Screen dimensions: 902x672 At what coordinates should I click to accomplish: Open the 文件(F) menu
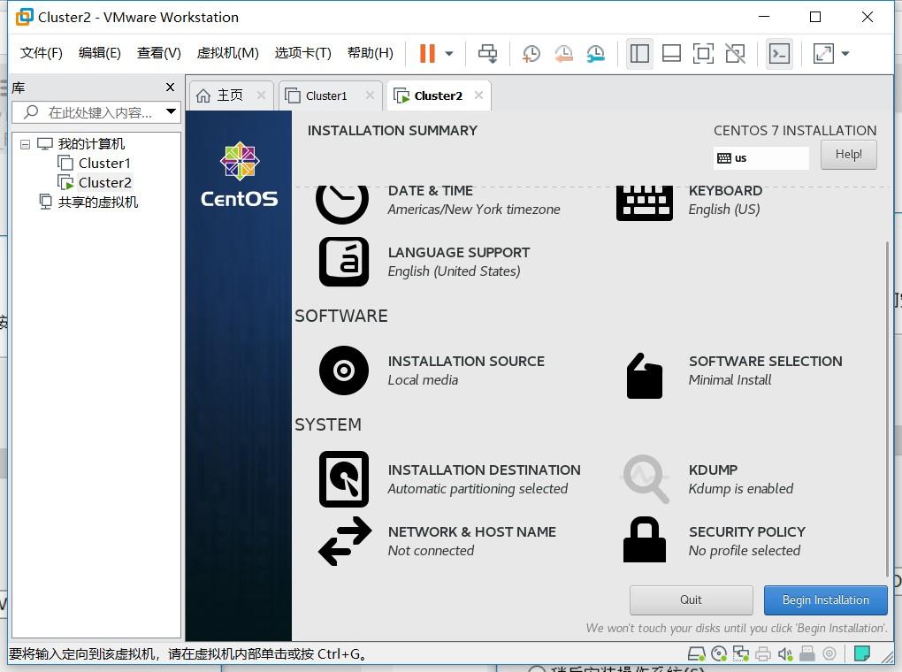41,53
